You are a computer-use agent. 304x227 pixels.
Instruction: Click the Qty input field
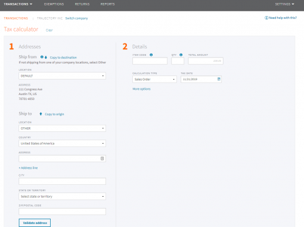pos(178,61)
